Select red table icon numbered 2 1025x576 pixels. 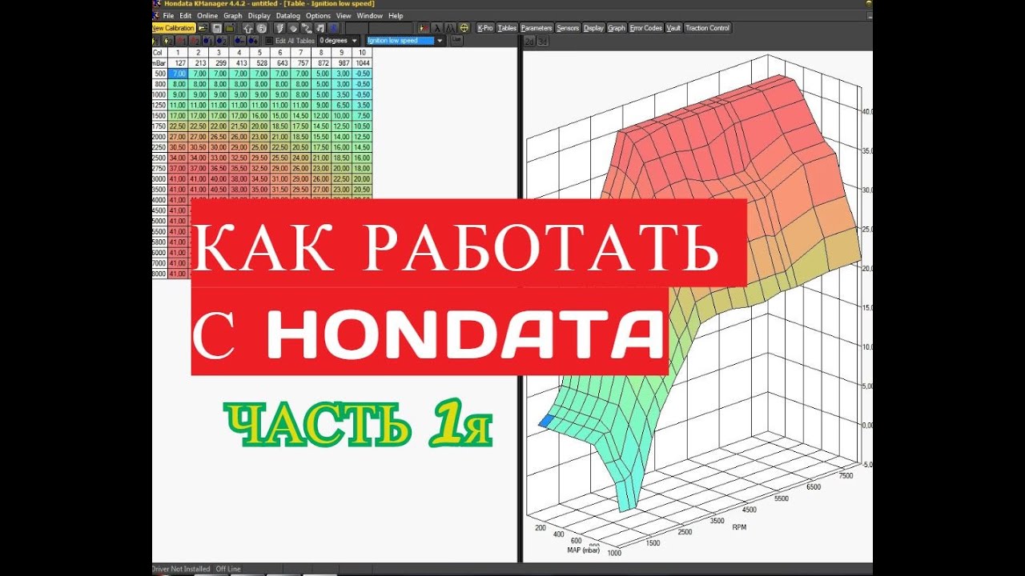click(x=195, y=40)
